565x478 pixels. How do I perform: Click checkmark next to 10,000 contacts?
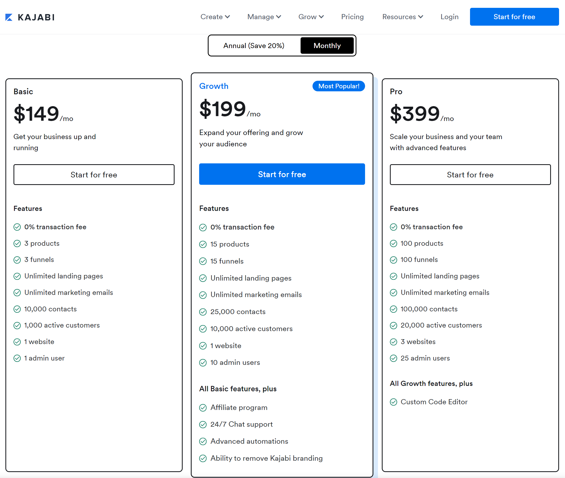[x=17, y=309]
